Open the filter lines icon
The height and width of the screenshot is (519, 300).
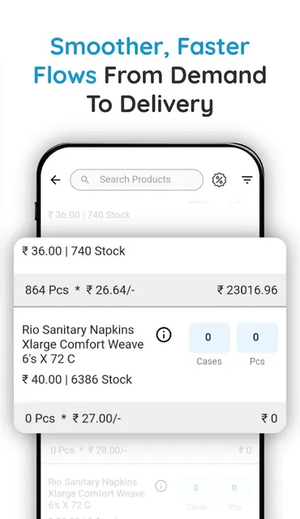point(246,180)
